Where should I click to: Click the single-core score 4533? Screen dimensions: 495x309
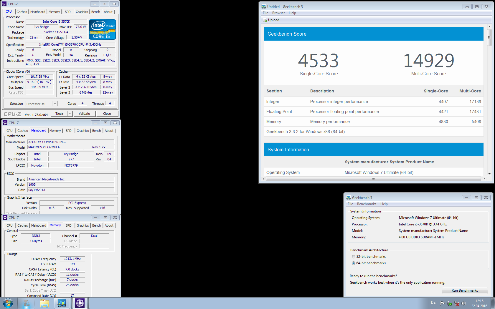tap(319, 61)
